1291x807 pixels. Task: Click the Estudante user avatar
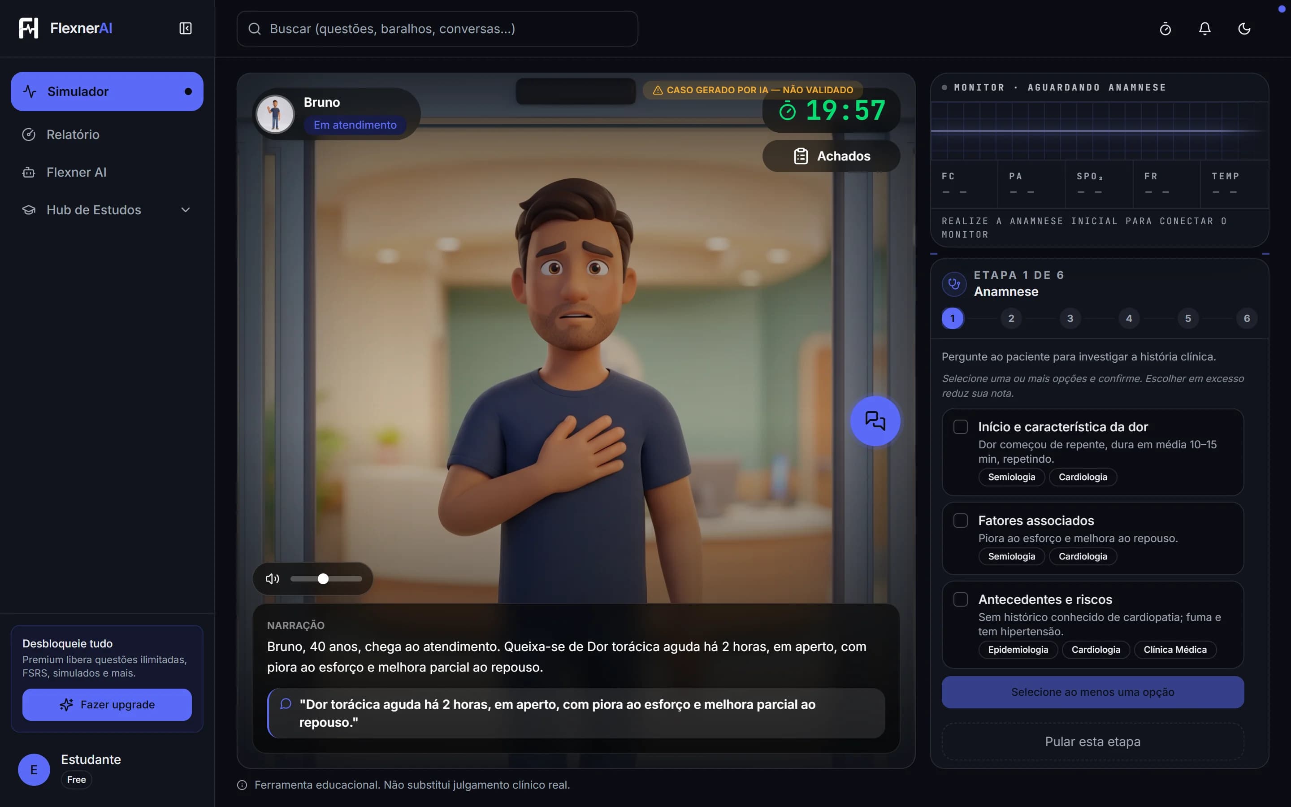34,769
